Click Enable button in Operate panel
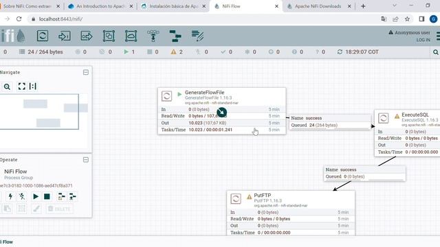The width and height of the screenshot is (440, 247). tap(10, 196)
